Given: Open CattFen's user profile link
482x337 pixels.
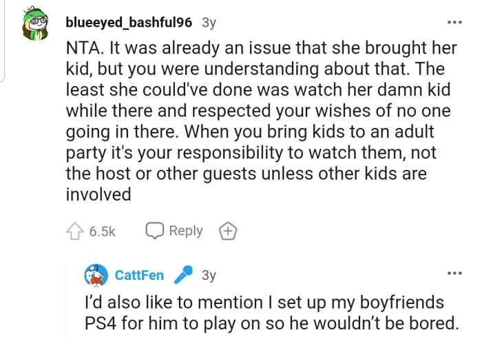Looking at the screenshot, I should pyautogui.click(x=139, y=276).
